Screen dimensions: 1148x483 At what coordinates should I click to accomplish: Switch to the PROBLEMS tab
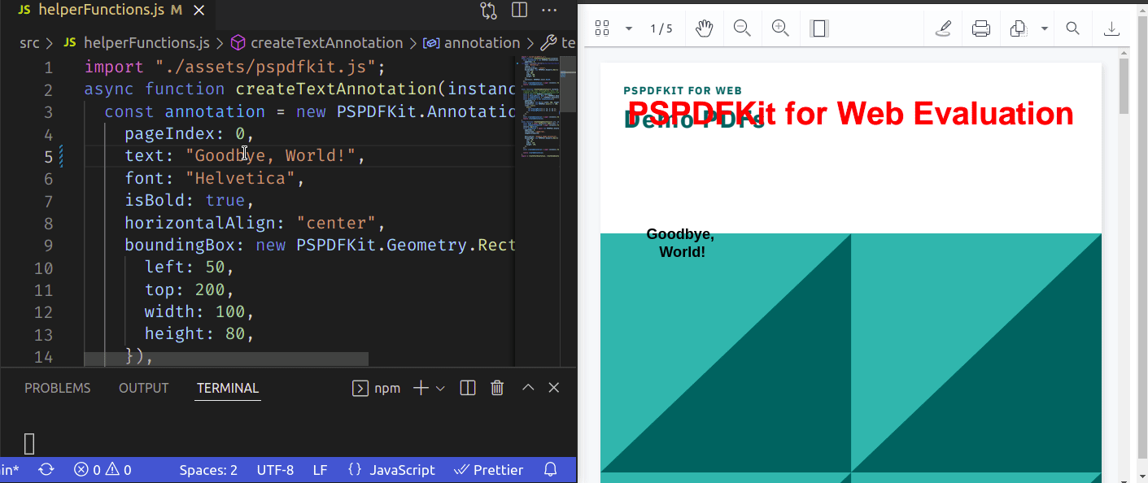(57, 388)
